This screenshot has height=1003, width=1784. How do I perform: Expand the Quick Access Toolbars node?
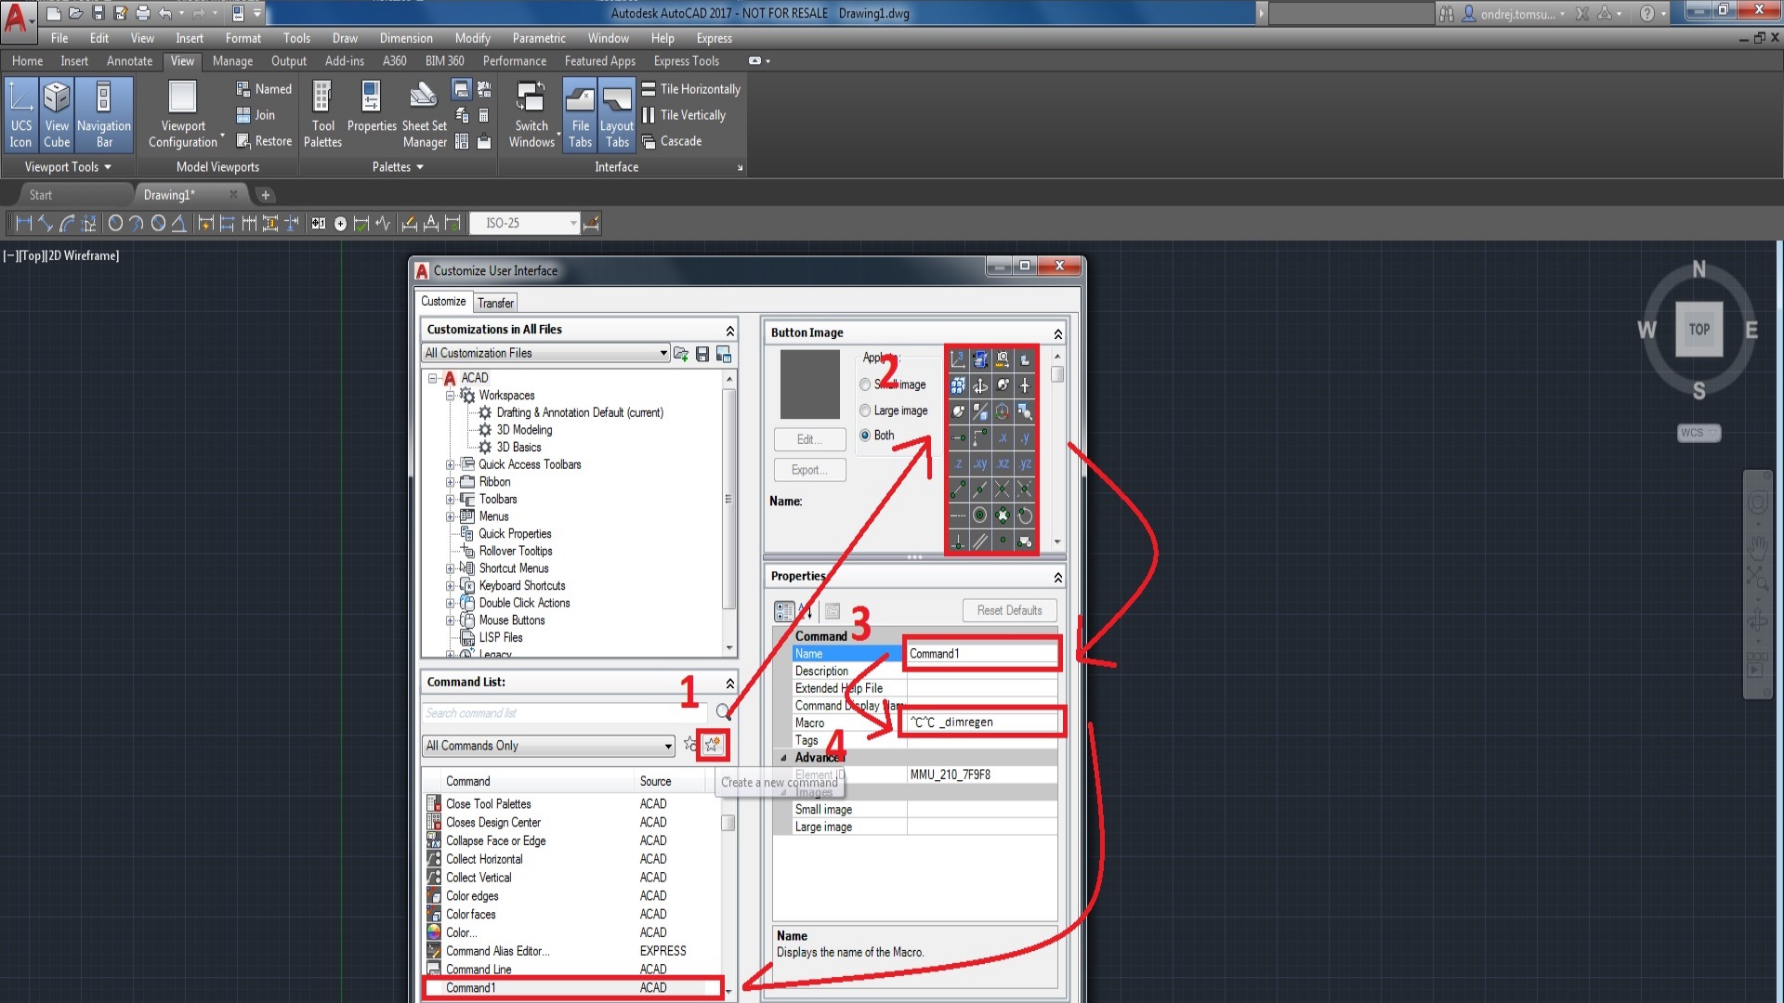click(x=450, y=464)
